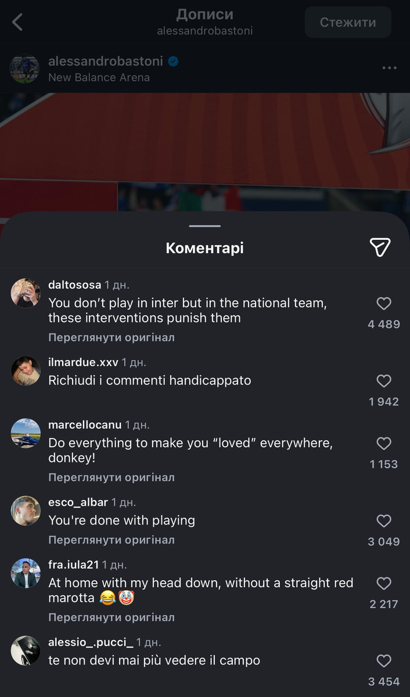The width and height of the screenshot is (410, 697).
Task: Tap the back arrow icon
Action: (17, 23)
